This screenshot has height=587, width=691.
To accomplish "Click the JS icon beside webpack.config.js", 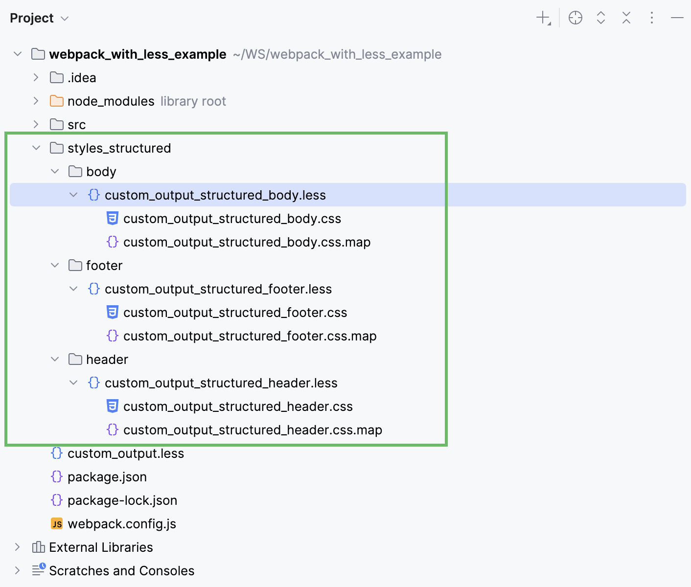I will 57,523.
